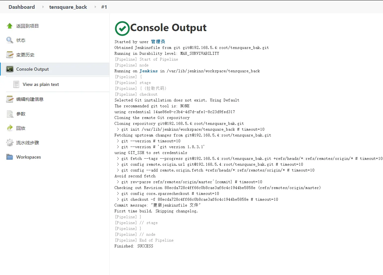Click the replay green arrow icon
This screenshot has height=275, width=383.
click(10, 128)
